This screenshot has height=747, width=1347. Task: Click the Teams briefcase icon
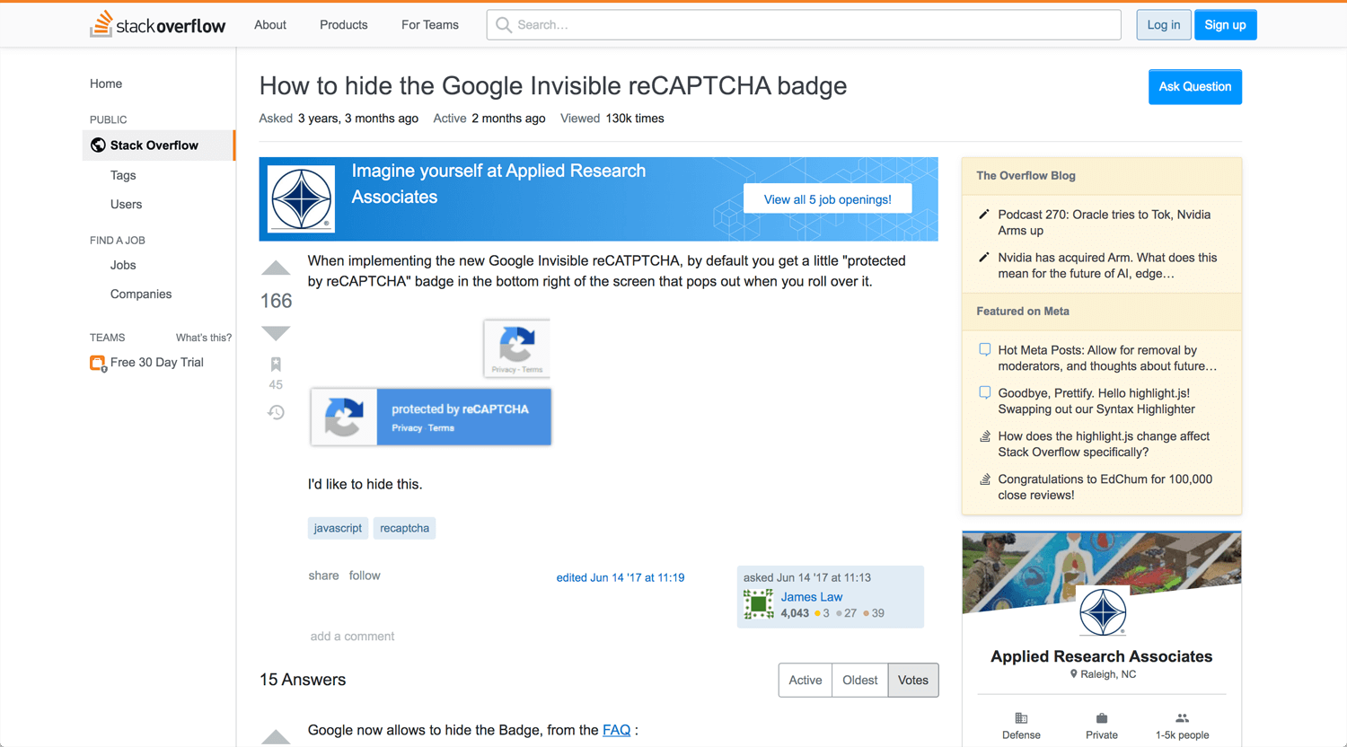(98, 363)
